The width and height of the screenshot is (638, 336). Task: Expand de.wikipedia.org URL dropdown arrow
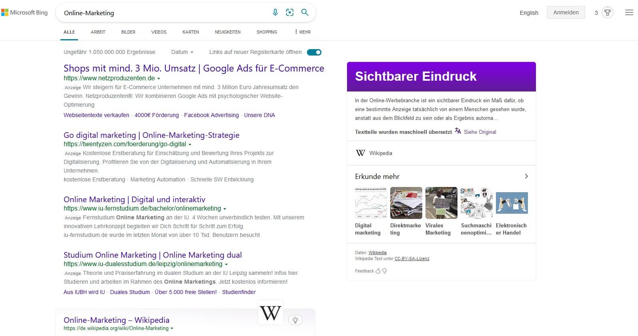click(172, 328)
